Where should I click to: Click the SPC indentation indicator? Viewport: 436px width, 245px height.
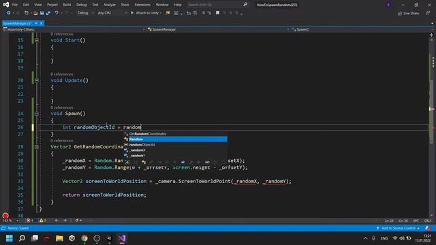click(416, 220)
